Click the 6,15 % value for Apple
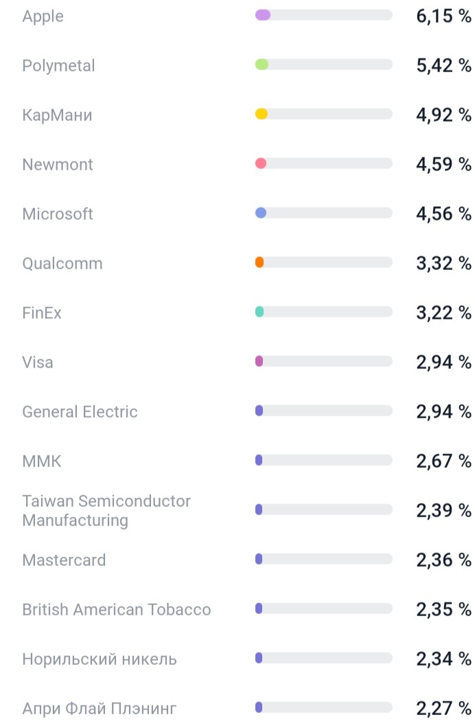The width and height of the screenshot is (475, 726). (x=443, y=14)
